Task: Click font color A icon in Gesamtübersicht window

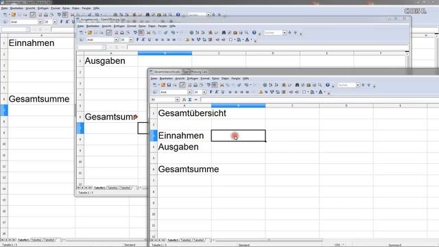Action: [x=320, y=92]
